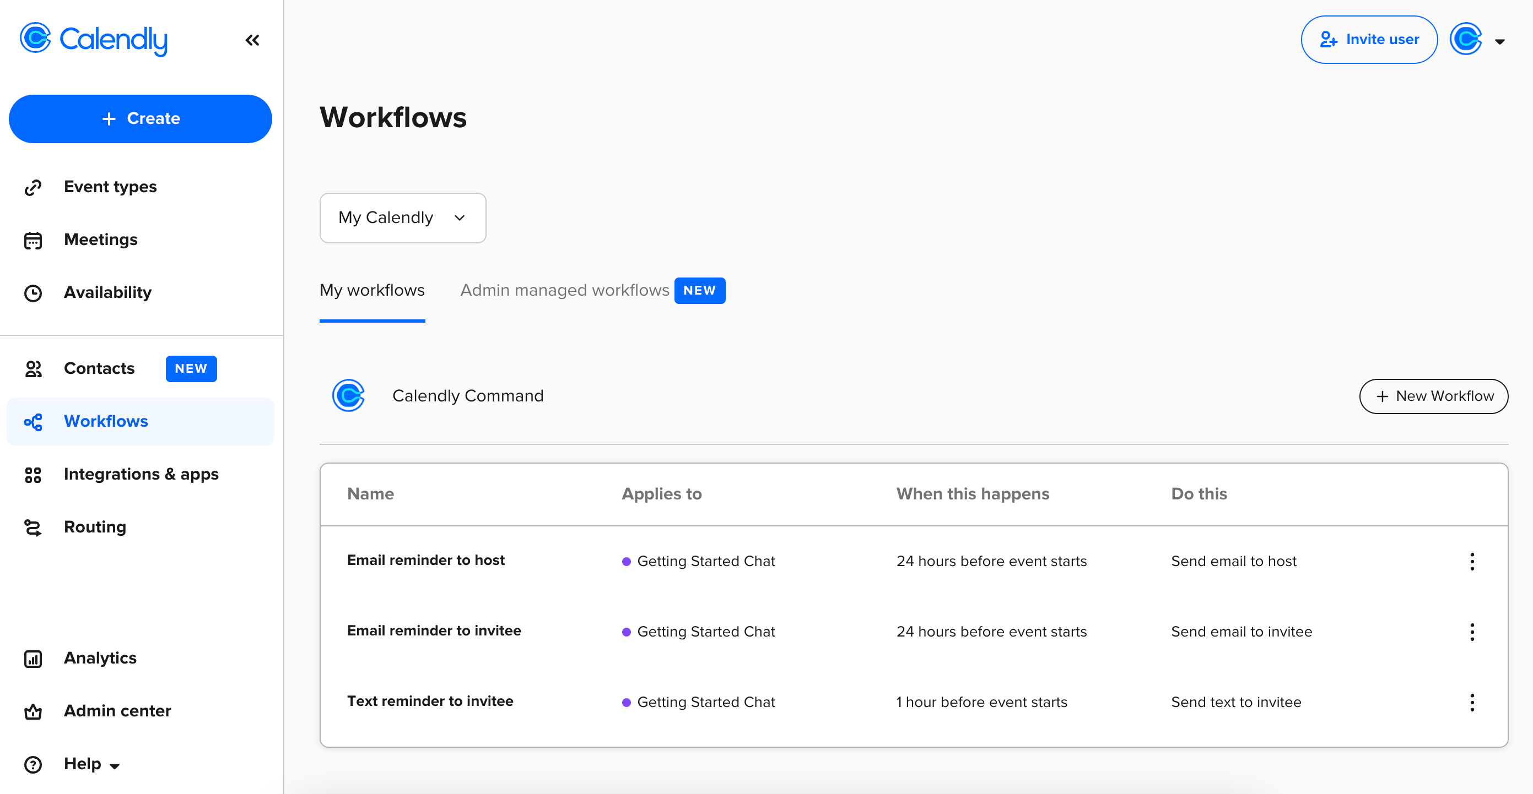Select the Event types link icon
The image size is (1533, 794).
point(33,187)
